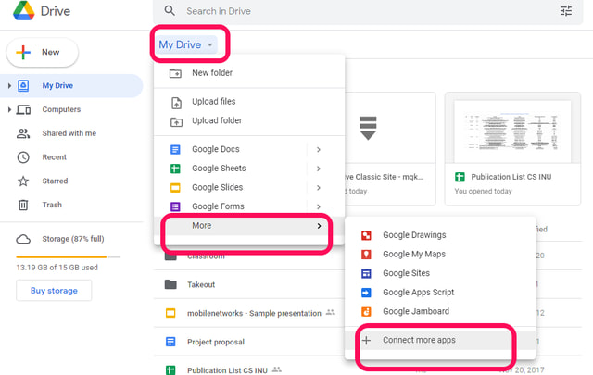Choose Upload files menu entry

pos(249,102)
